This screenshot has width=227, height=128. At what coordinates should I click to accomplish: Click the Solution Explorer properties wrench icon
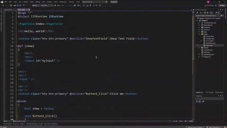pos(216,13)
